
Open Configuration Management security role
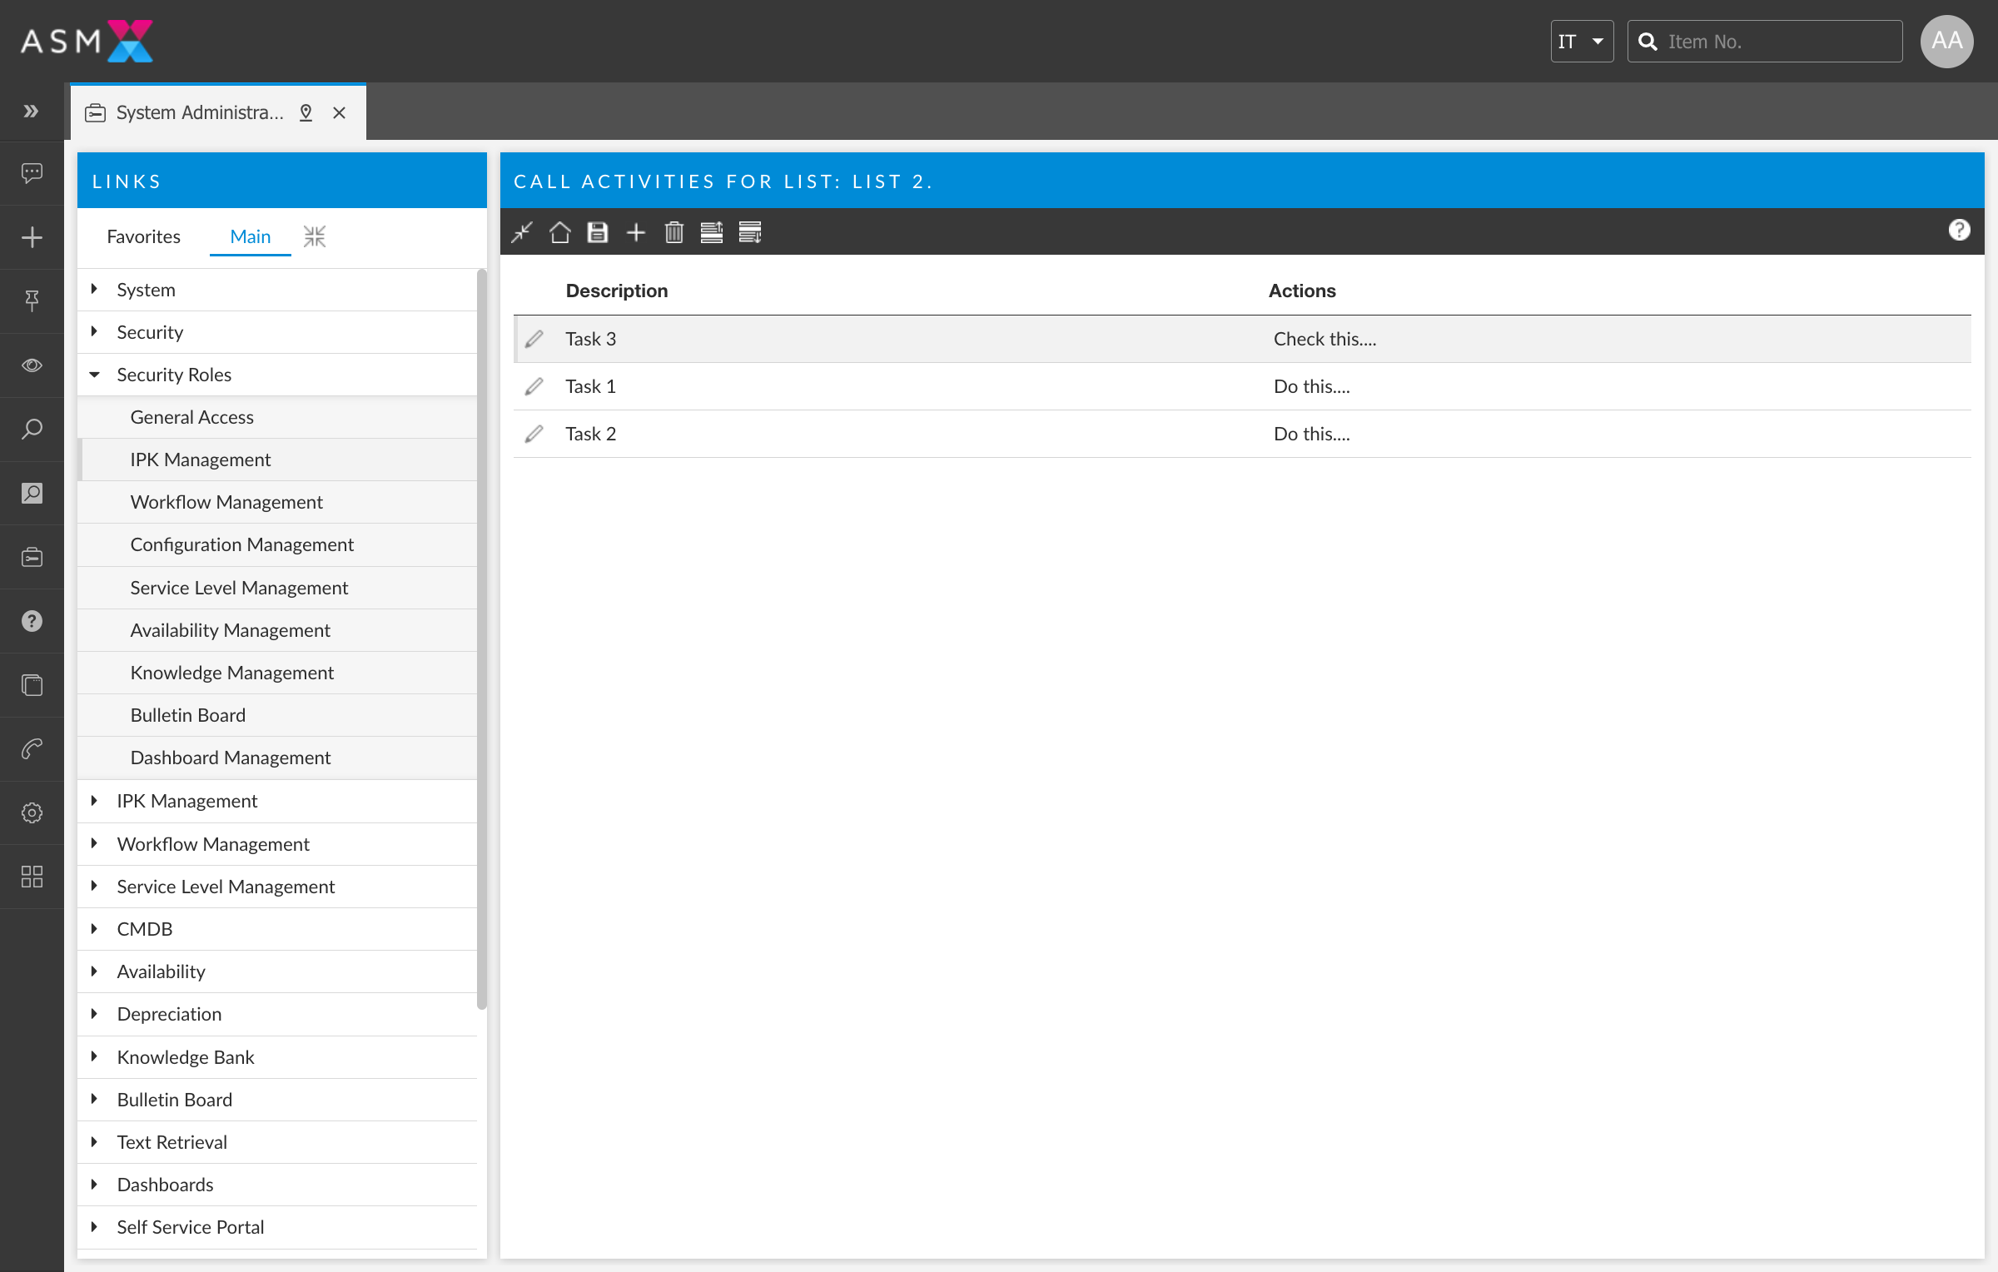pyautogui.click(x=243, y=544)
